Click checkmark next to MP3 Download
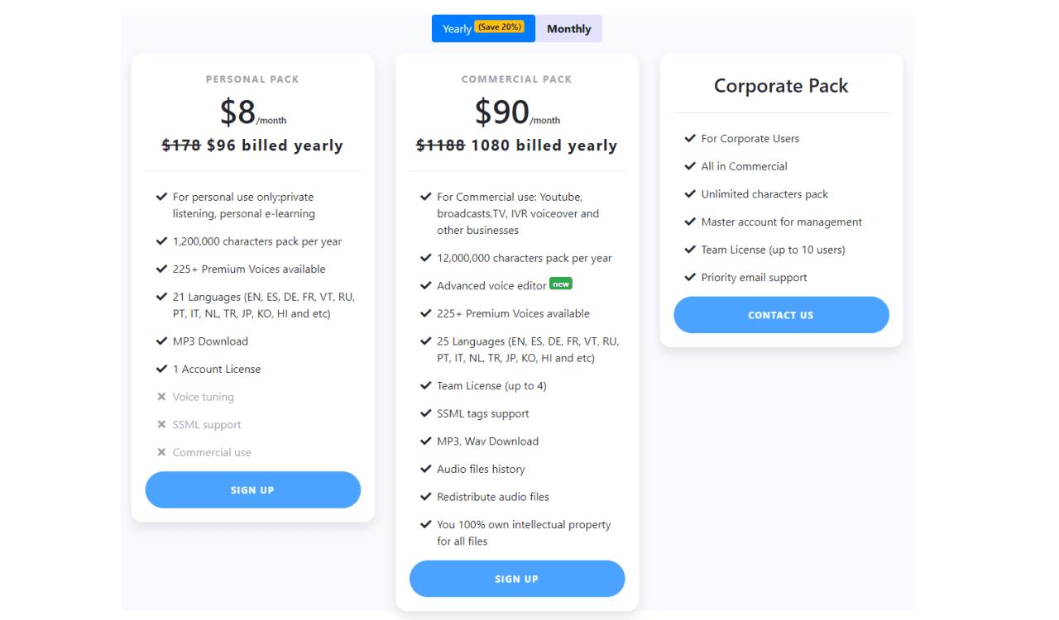 (x=161, y=341)
